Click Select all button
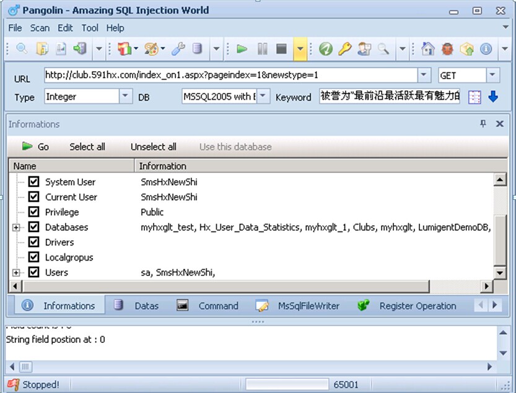Image resolution: width=516 pixels, height=393 pixels. (87, 147)
